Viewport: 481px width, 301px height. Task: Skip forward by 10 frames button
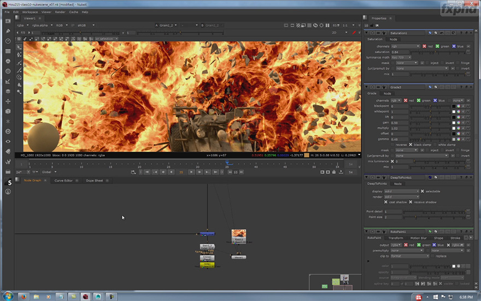point(242,172)
